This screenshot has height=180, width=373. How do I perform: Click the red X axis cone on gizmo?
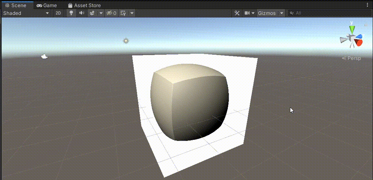coord(358,42)
